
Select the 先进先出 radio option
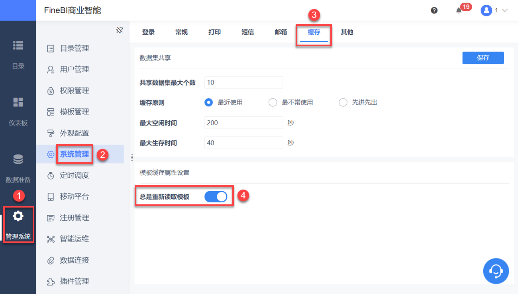pos(343,102)
